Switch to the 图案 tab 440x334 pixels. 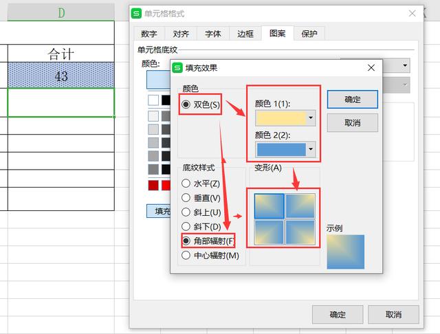tap(278, 34)
